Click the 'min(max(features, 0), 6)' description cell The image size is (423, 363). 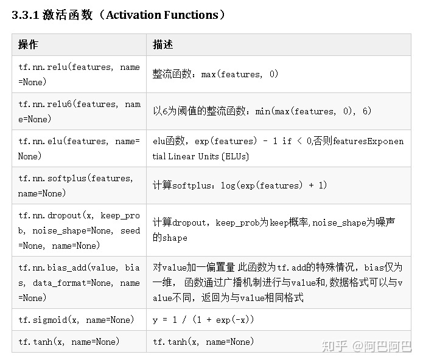click(x=279, y=111)
